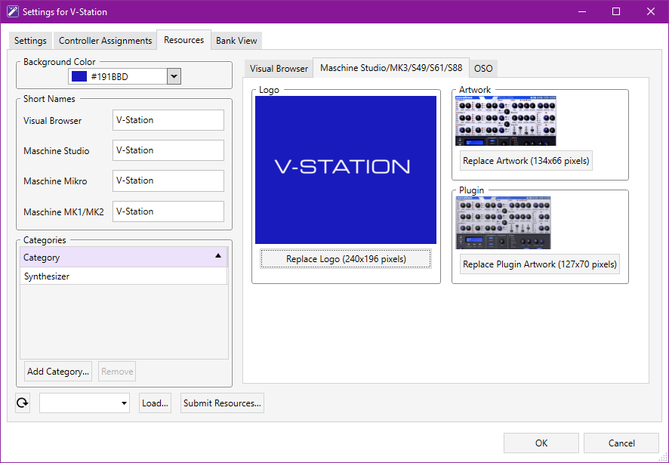Image resolution: width=669 pixels, height=463 pixels.
Task: Click the Add Category... button
Action: tap(58, 372)
